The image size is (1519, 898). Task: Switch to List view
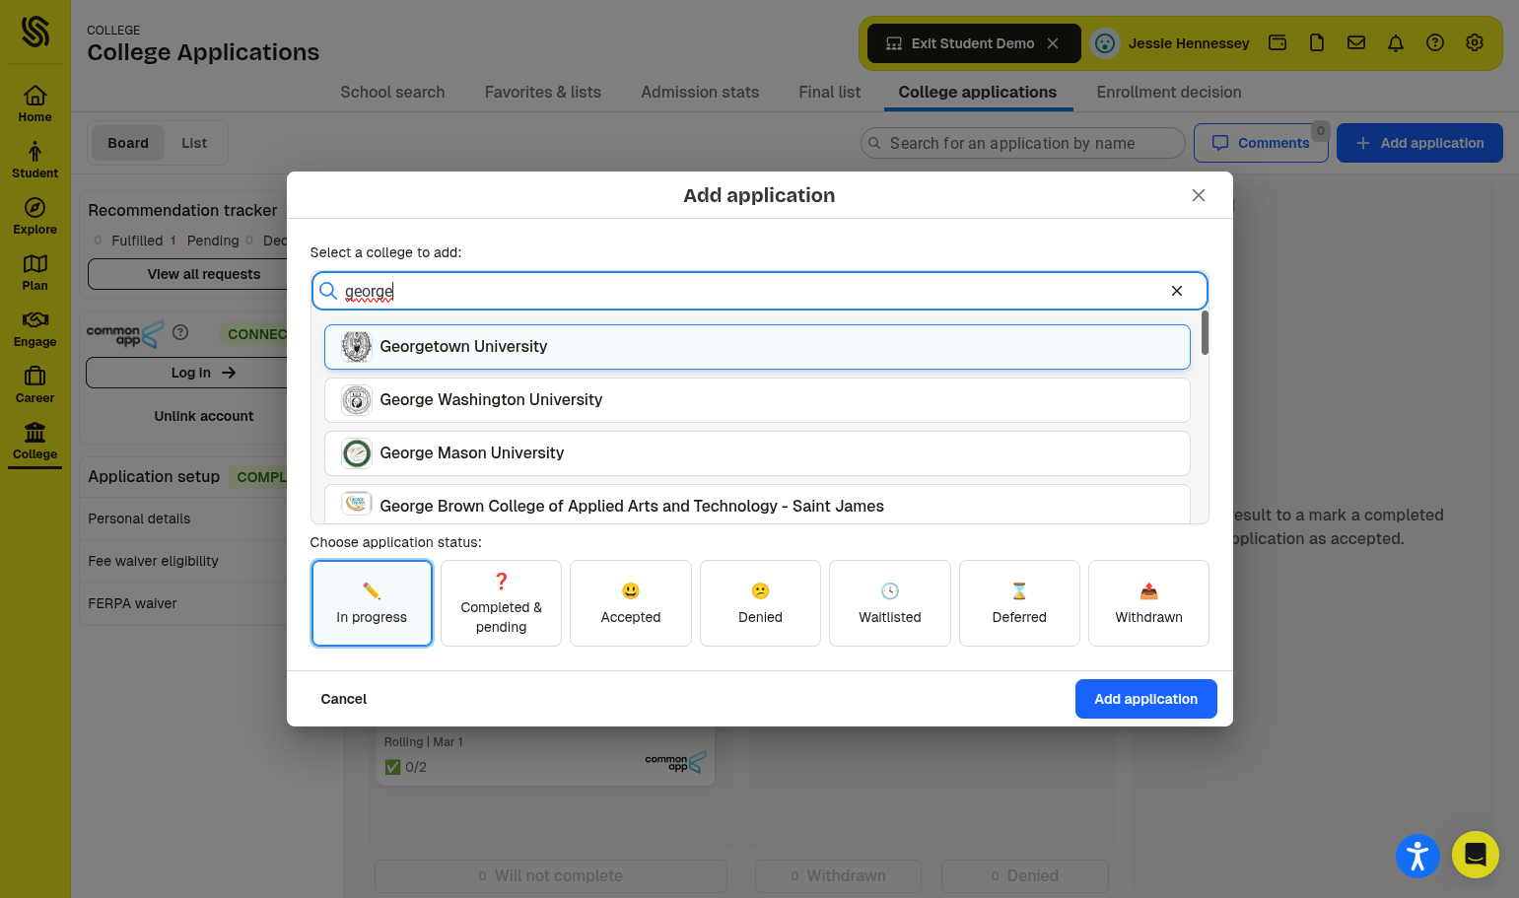tap(194, 143)
